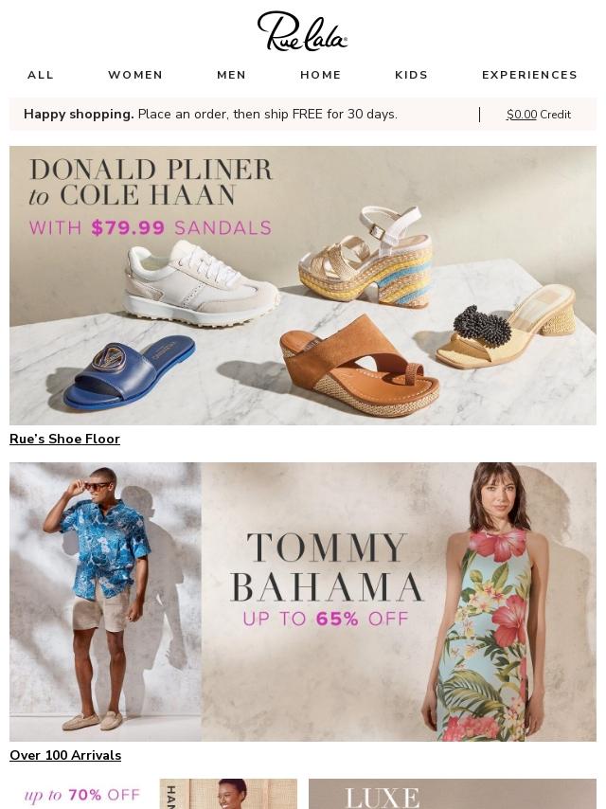The width and height of the screenshot is (606, 809).
Task: Click the $0.00 Credit link
Action: [x=539, y=115]
